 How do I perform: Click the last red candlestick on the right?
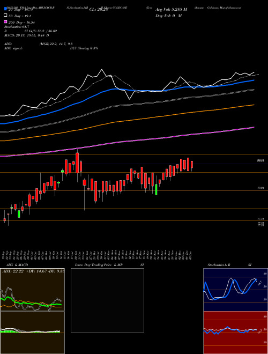(192, 165)
